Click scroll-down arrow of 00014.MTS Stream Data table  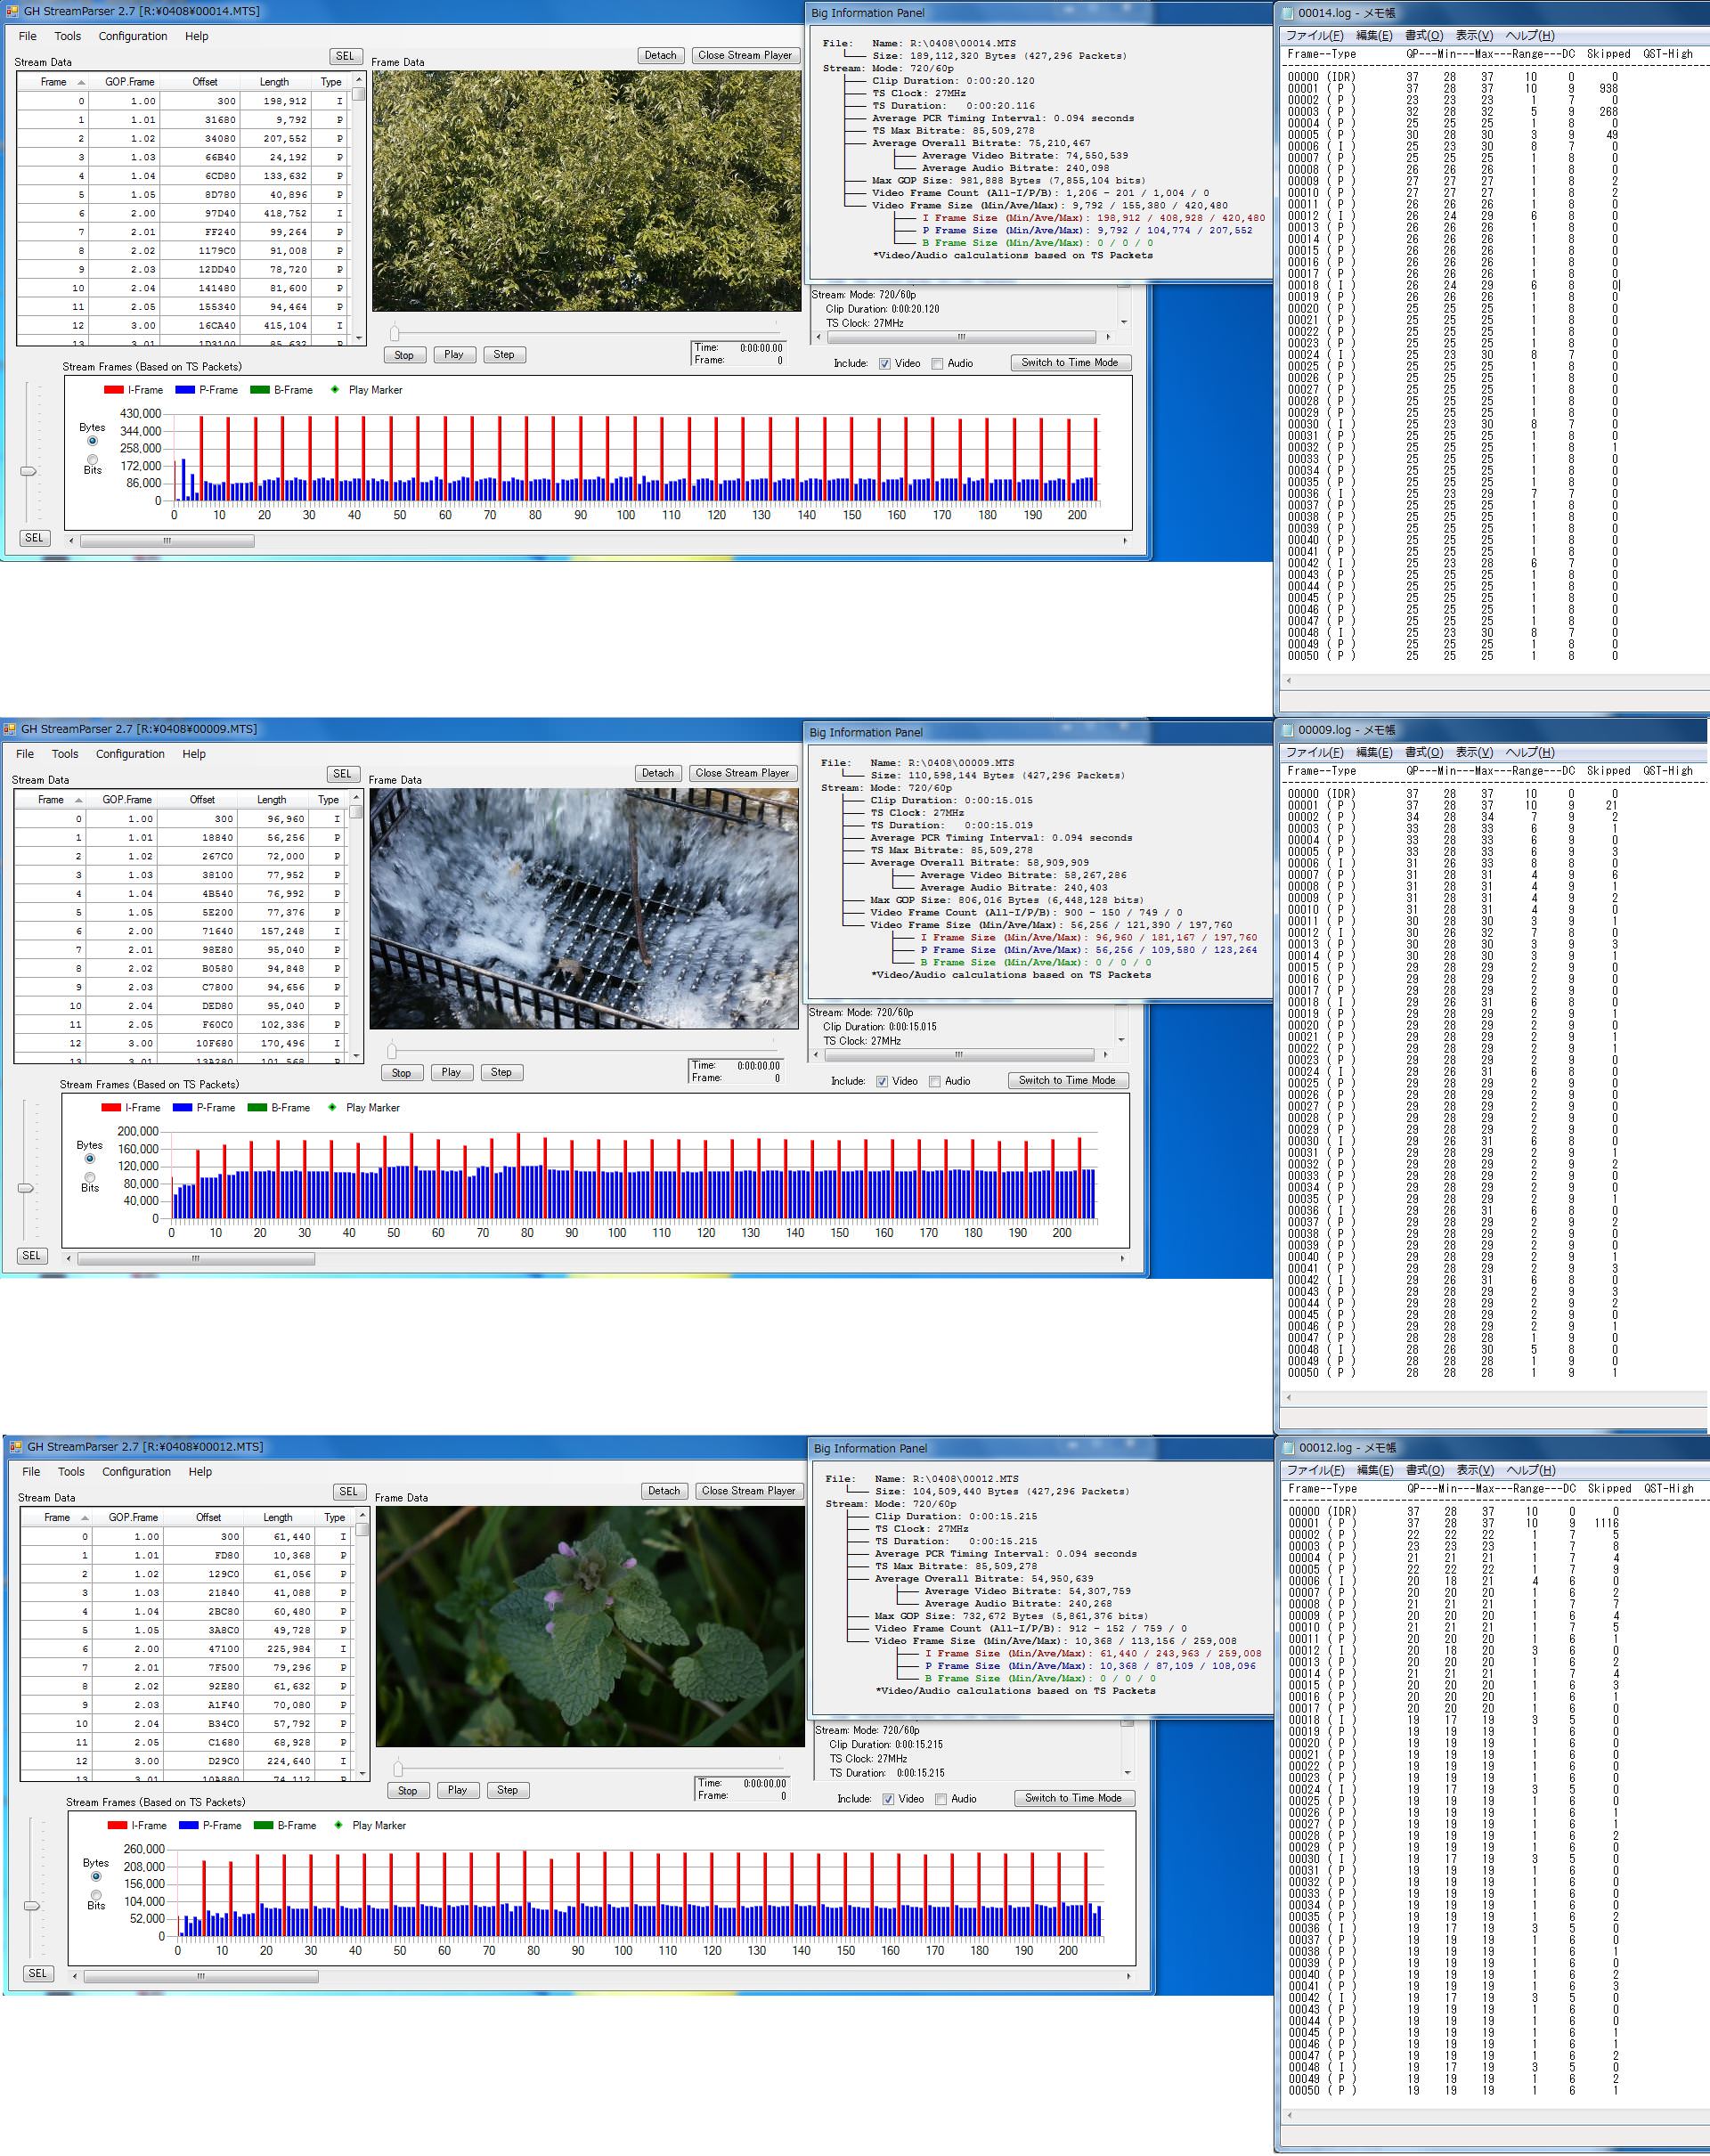pyautogui.click(x=358, y=338)
